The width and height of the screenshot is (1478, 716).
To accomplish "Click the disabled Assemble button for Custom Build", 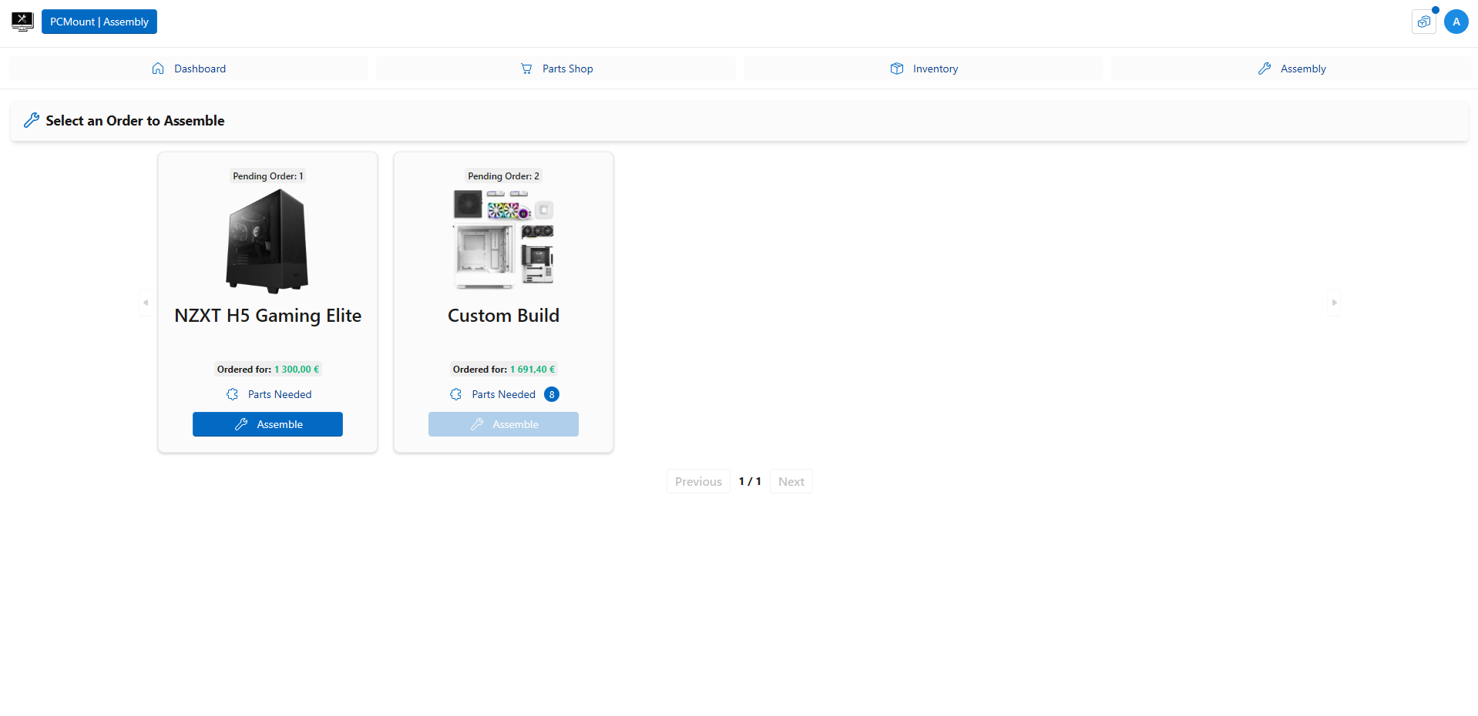I will pos(503,424).
